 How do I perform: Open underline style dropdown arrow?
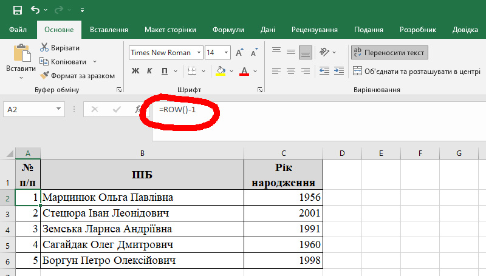(x=176, y=71)
